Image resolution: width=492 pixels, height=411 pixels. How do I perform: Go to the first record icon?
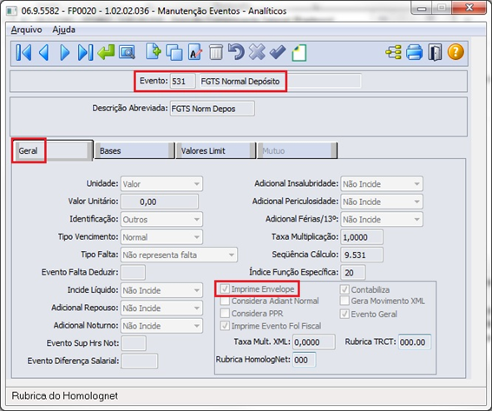[23, 52]
